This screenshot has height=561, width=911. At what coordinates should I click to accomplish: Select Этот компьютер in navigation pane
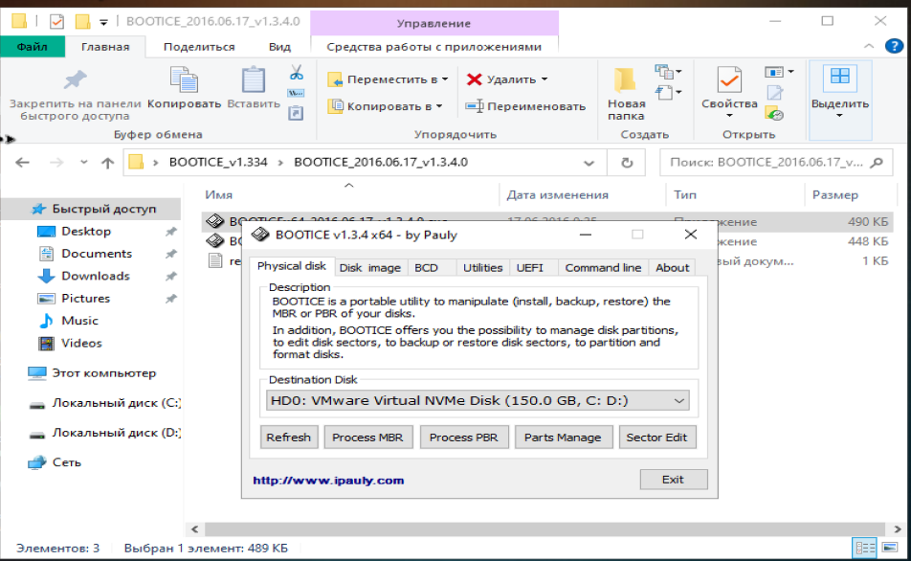tap(103, 372)
